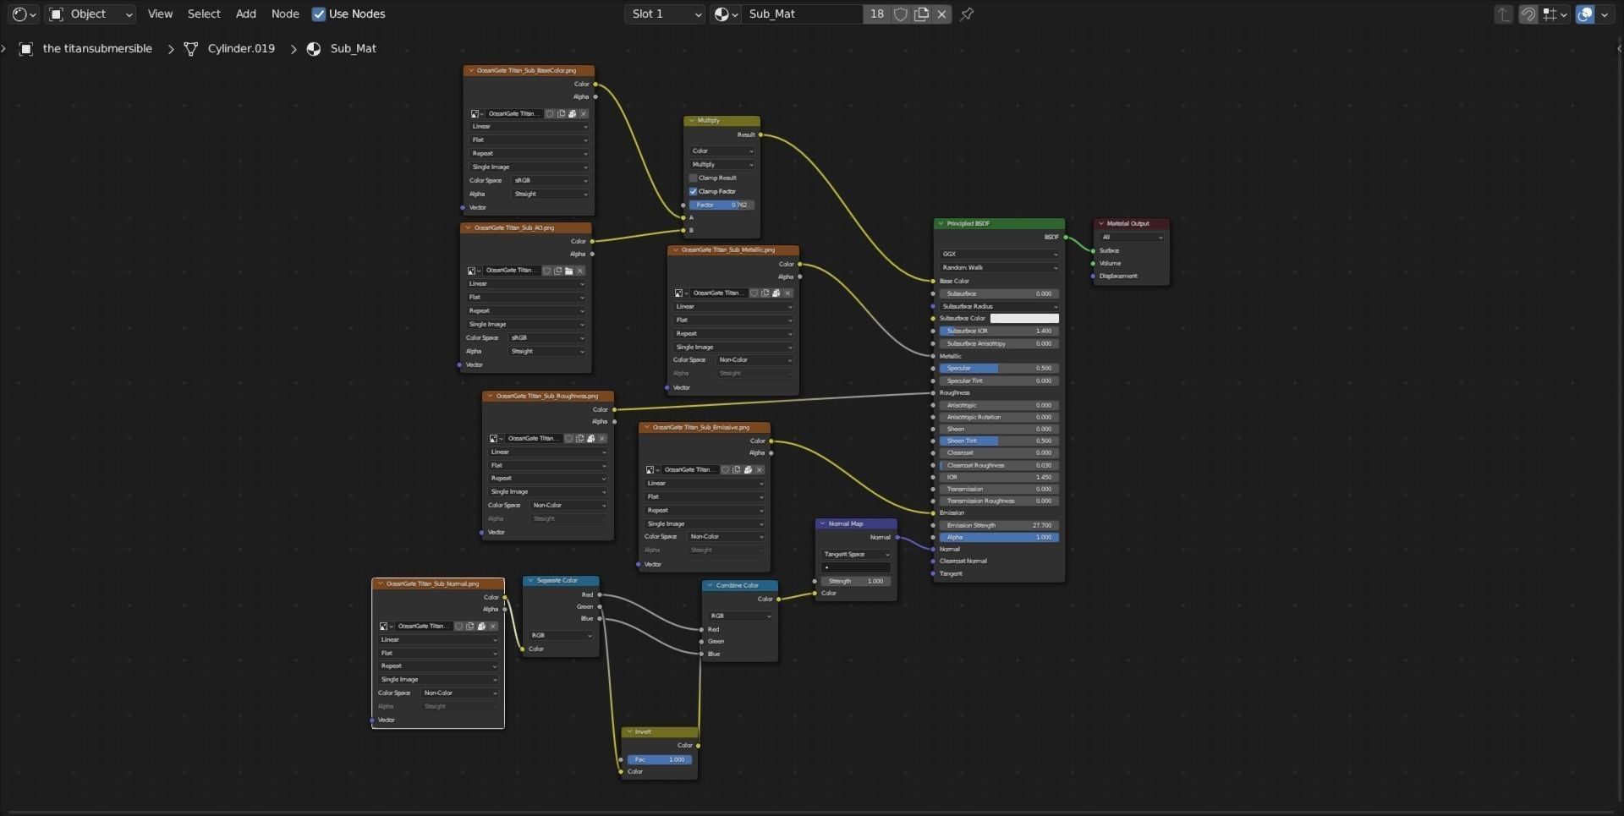Image resolution: width=1624 pixels, height=816 pixels.
Task: Click the BSDF output socket on Principled BSDF
Action: pos(1066,237)
